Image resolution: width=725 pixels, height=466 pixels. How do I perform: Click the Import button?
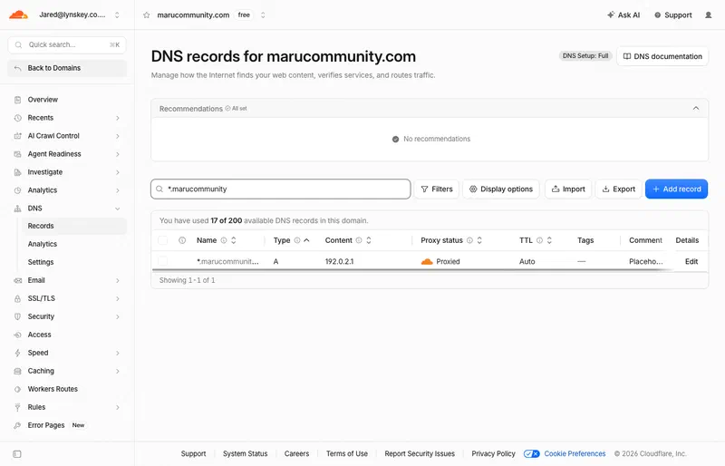tap(568, 189)
